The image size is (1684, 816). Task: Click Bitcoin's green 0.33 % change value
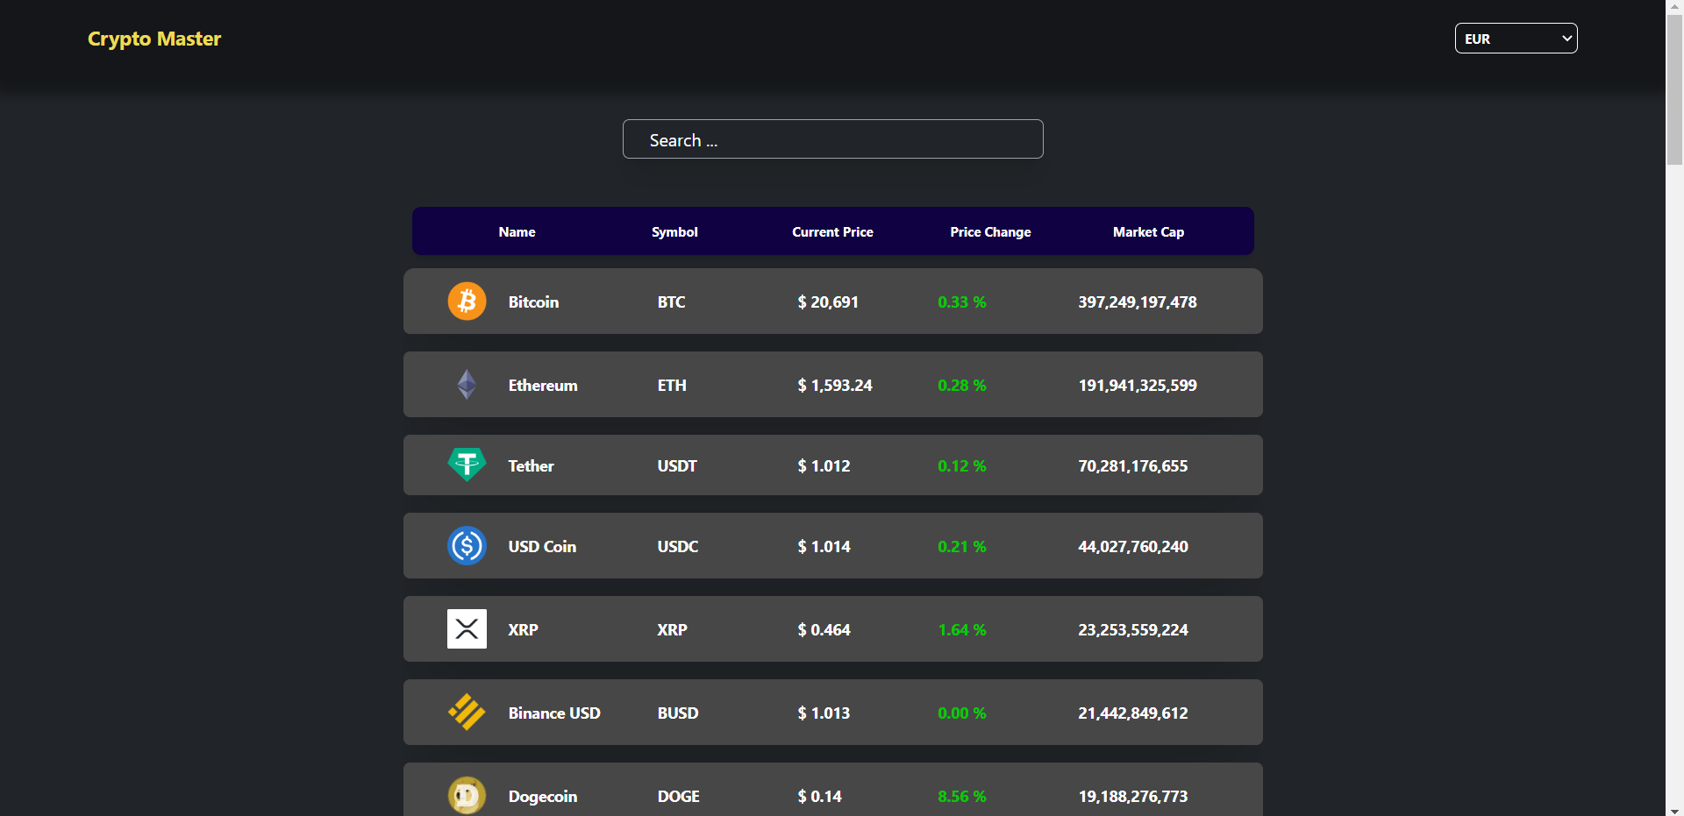pos(961,302)
